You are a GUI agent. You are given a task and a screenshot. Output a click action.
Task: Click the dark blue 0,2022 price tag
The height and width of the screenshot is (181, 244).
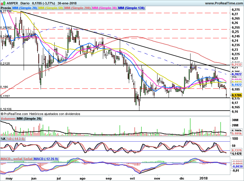click(x=236, y=74)
